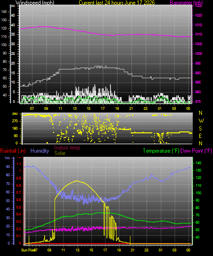The image size is (213, 256).
Task: Select hour '19' on the windspeed chart time axis
Action: (117, 108)
